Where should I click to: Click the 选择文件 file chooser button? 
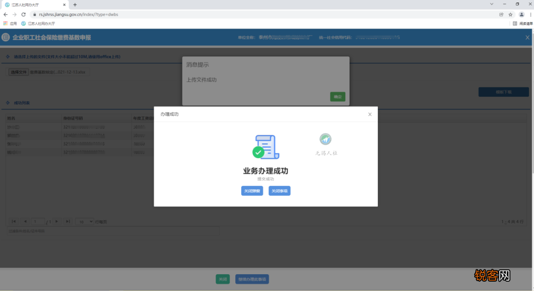(19, 72)
